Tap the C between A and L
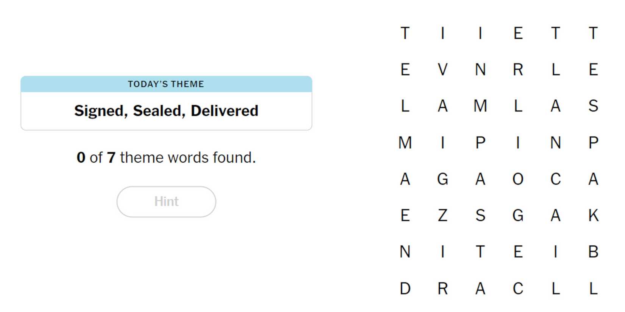 click(x=518, y=289)
